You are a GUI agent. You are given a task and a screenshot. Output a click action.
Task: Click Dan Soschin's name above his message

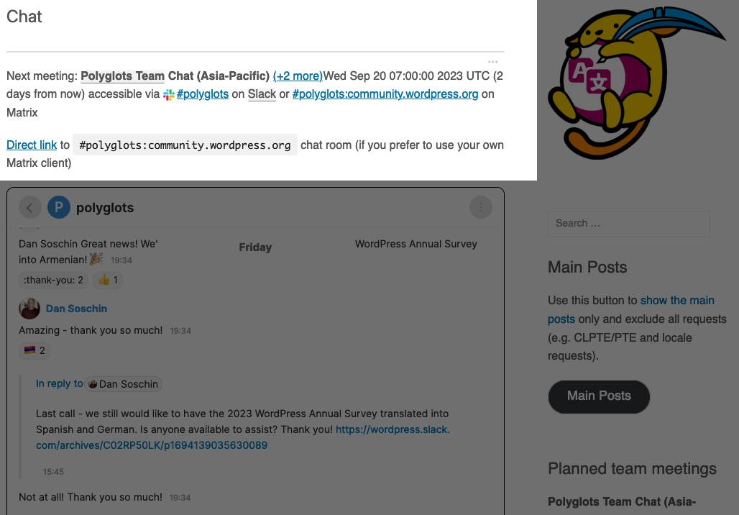[76, 309]
